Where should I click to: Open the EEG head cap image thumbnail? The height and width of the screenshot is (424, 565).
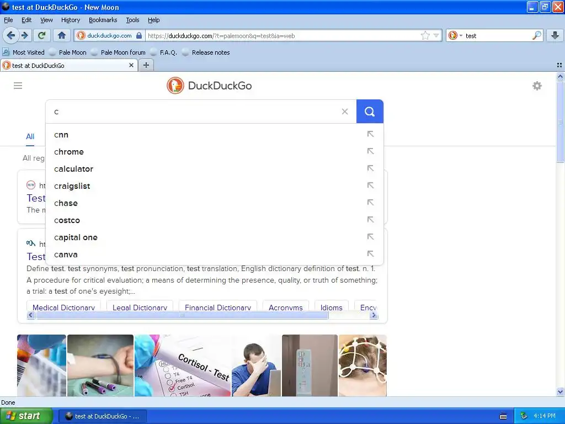pos(363,365)
